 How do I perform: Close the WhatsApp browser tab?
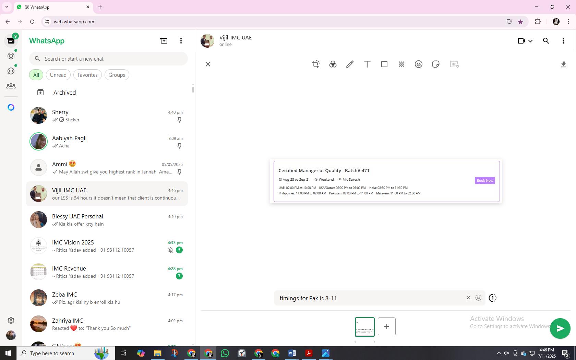tap(88, 7)
